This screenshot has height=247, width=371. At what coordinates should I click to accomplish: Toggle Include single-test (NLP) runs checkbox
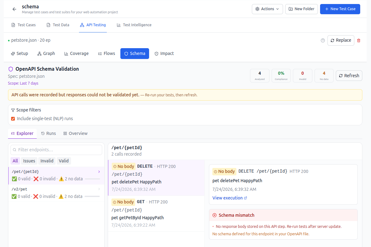[x=13, y=119]
